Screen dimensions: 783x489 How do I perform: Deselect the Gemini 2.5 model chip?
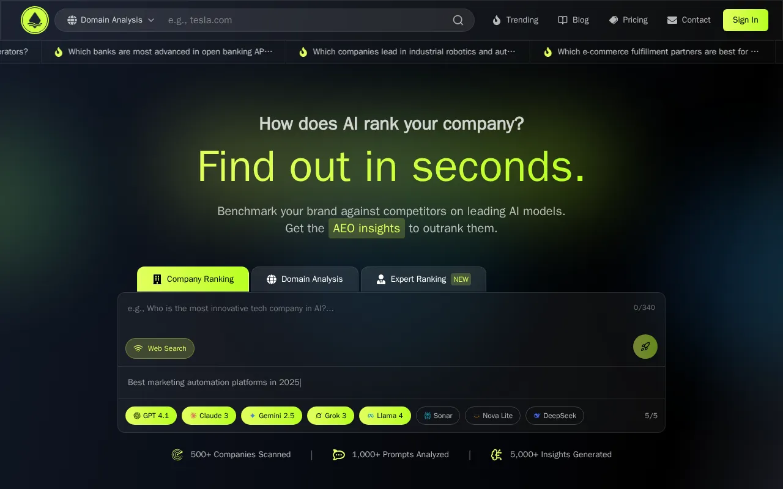(272, 416)
